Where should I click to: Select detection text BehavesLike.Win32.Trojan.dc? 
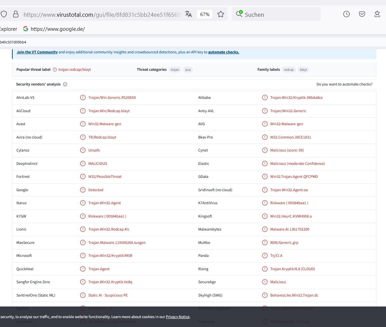point(294,295)
